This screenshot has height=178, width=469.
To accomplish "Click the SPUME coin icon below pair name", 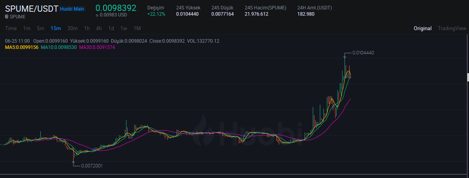I will (x=7, y=17).
